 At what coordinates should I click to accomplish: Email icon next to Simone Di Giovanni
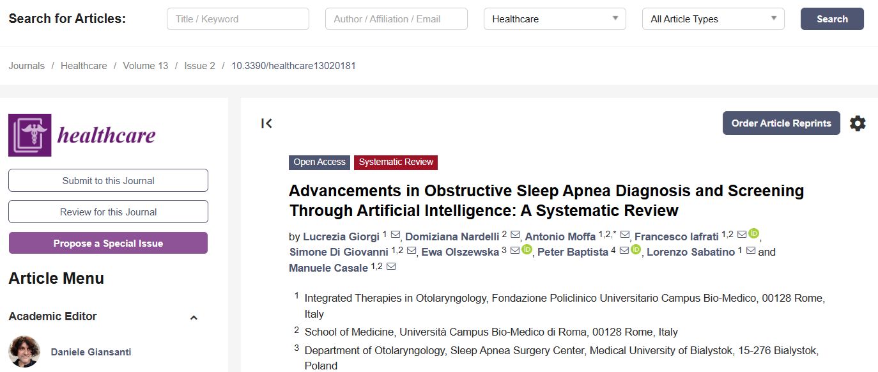click(x=412, y=251)
